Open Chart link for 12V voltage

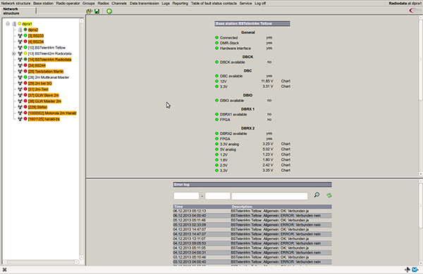tap(286, 81)
